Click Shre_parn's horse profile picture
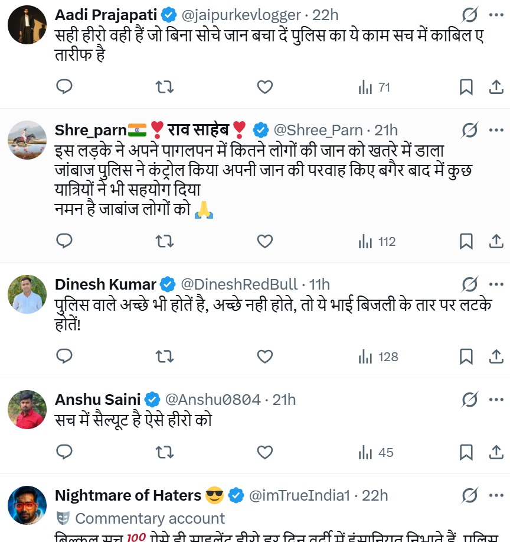This screenshot has height=542, width=510. click(x=27, y=141)
